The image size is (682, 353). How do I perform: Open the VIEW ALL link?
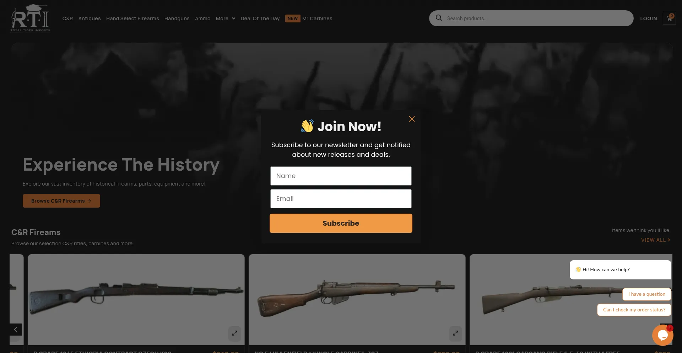[x=656, y=240]
